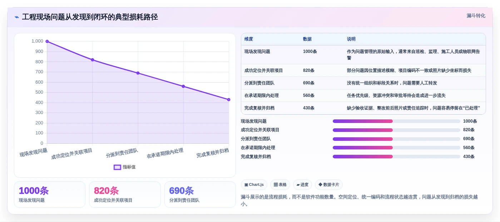Click the 漏斗转化 label in header
This screenshot has width=500, height=222.
(x=476, y=16)
